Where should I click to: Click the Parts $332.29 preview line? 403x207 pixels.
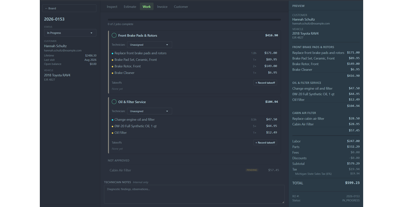point(326,147)
